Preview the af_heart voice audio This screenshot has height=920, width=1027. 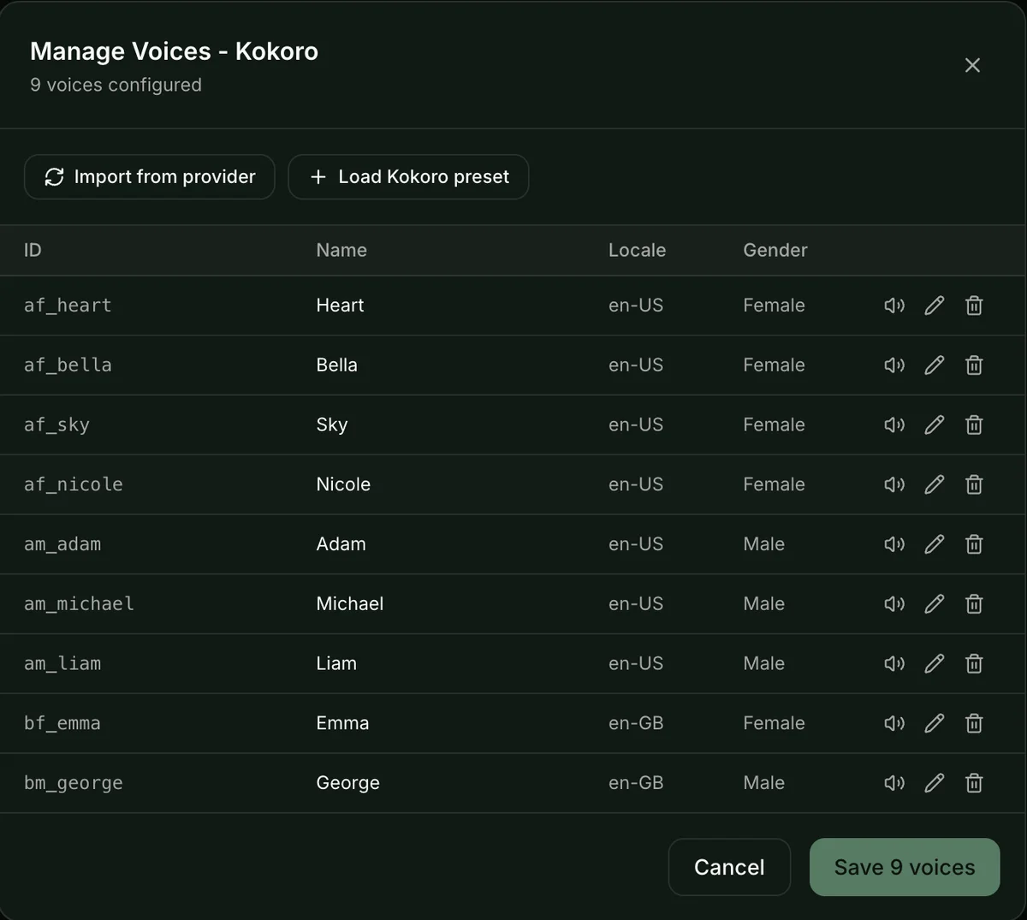pos(894,306)
